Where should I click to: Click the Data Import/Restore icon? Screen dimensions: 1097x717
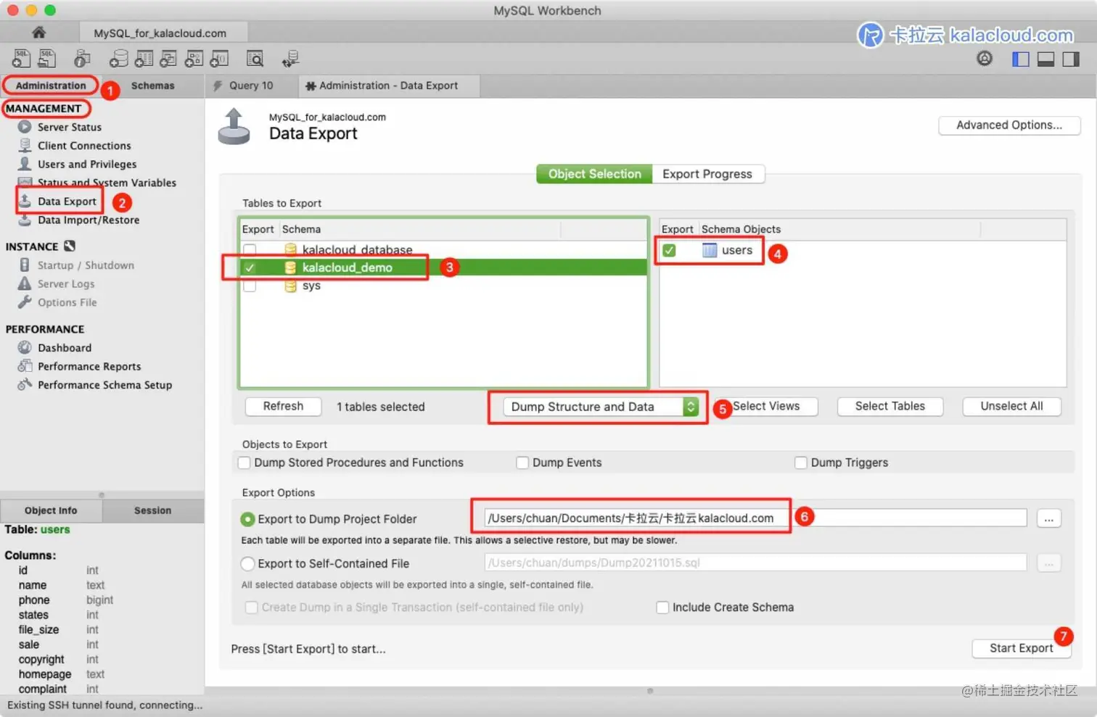[x=25, y=220]
